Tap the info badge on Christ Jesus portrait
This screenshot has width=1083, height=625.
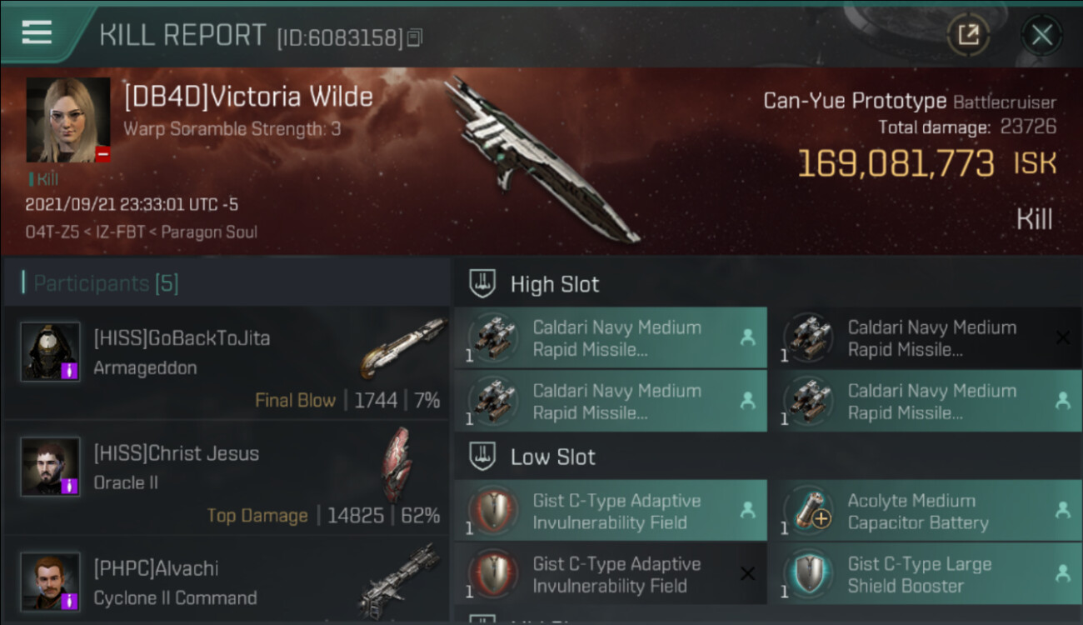click(x=70, y=485)
